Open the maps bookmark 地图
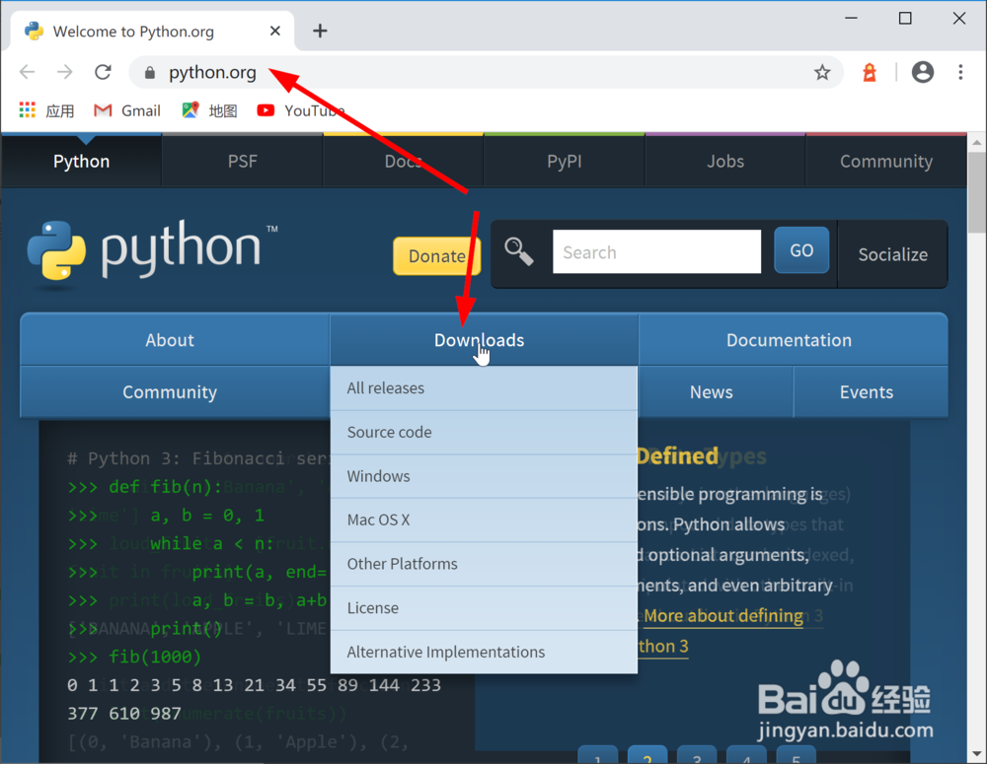Viewport: 987px width, 764px height. (x=209, y=110)
